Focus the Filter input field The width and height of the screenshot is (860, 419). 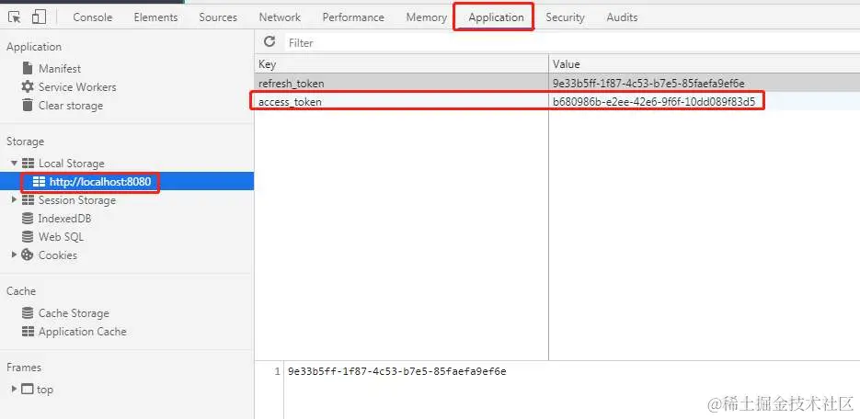click(x=570, y=42)
